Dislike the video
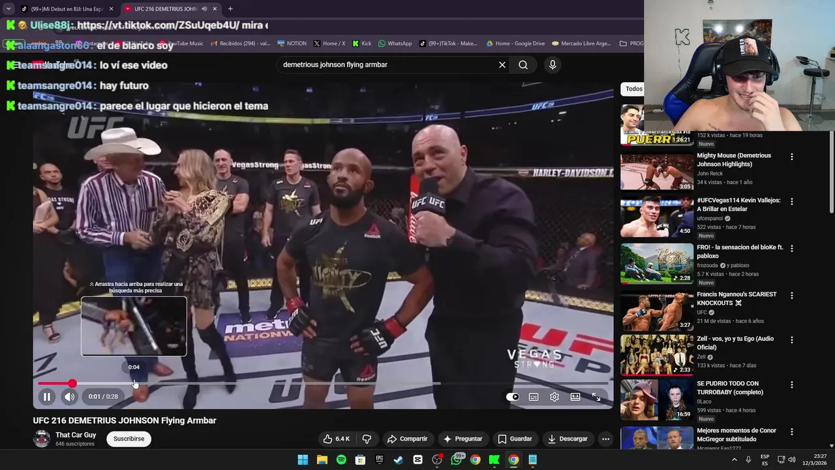This screenshot has width=835, height=470. point(367,439)
